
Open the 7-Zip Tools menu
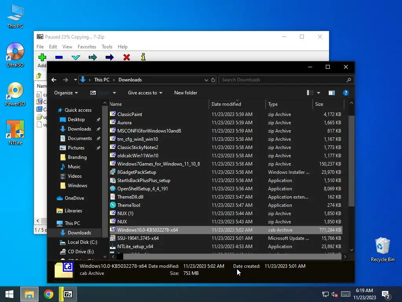107,47
